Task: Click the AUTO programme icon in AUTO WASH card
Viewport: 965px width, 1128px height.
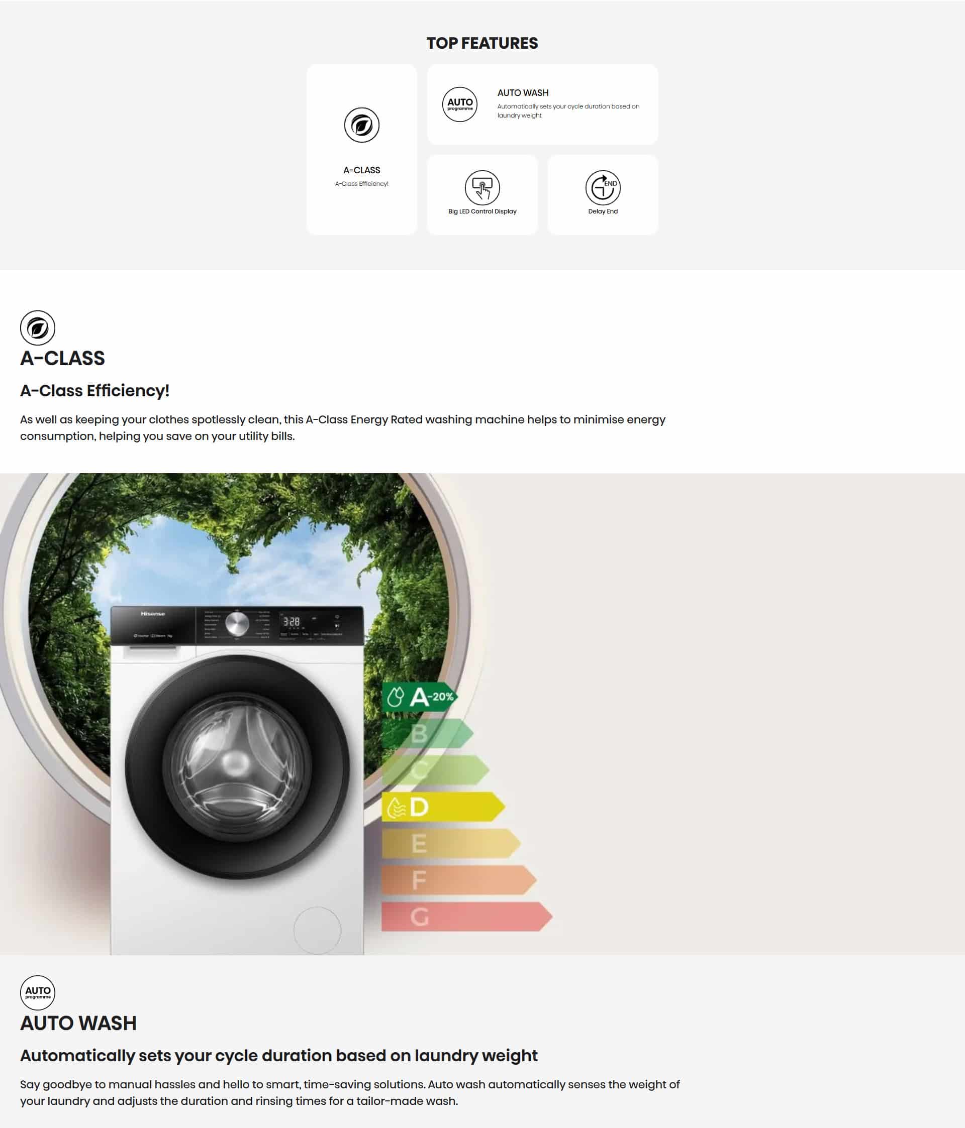Action: coord(459,104)
